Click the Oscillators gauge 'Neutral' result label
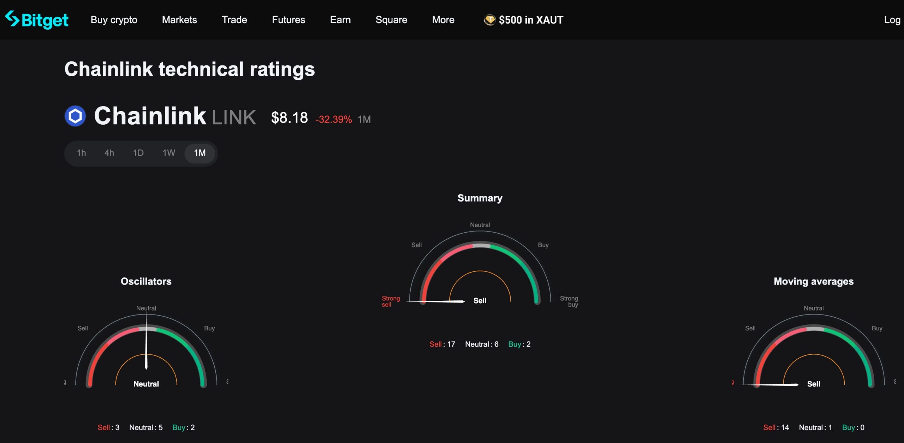Screen dimensions: 904x443 pos(146,384)
